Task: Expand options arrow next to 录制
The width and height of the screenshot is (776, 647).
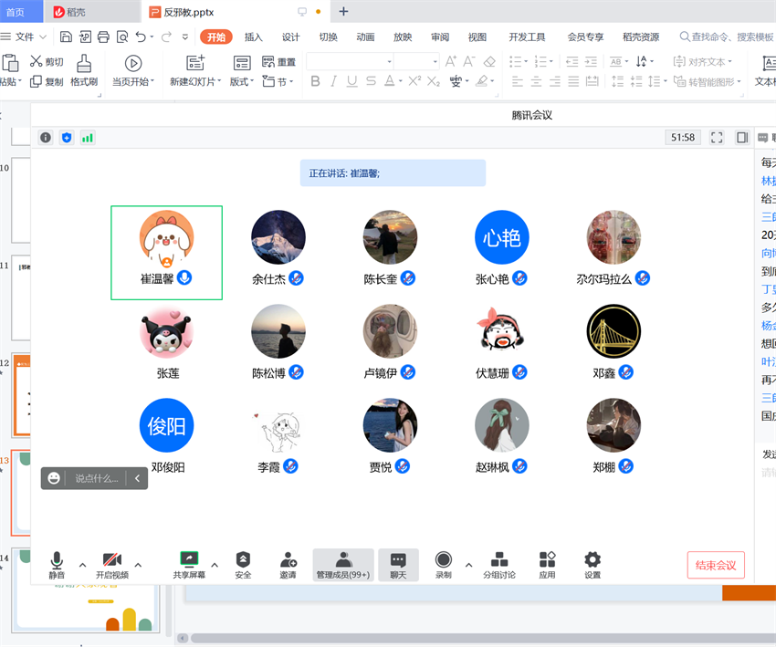Action: click(469, 565)
